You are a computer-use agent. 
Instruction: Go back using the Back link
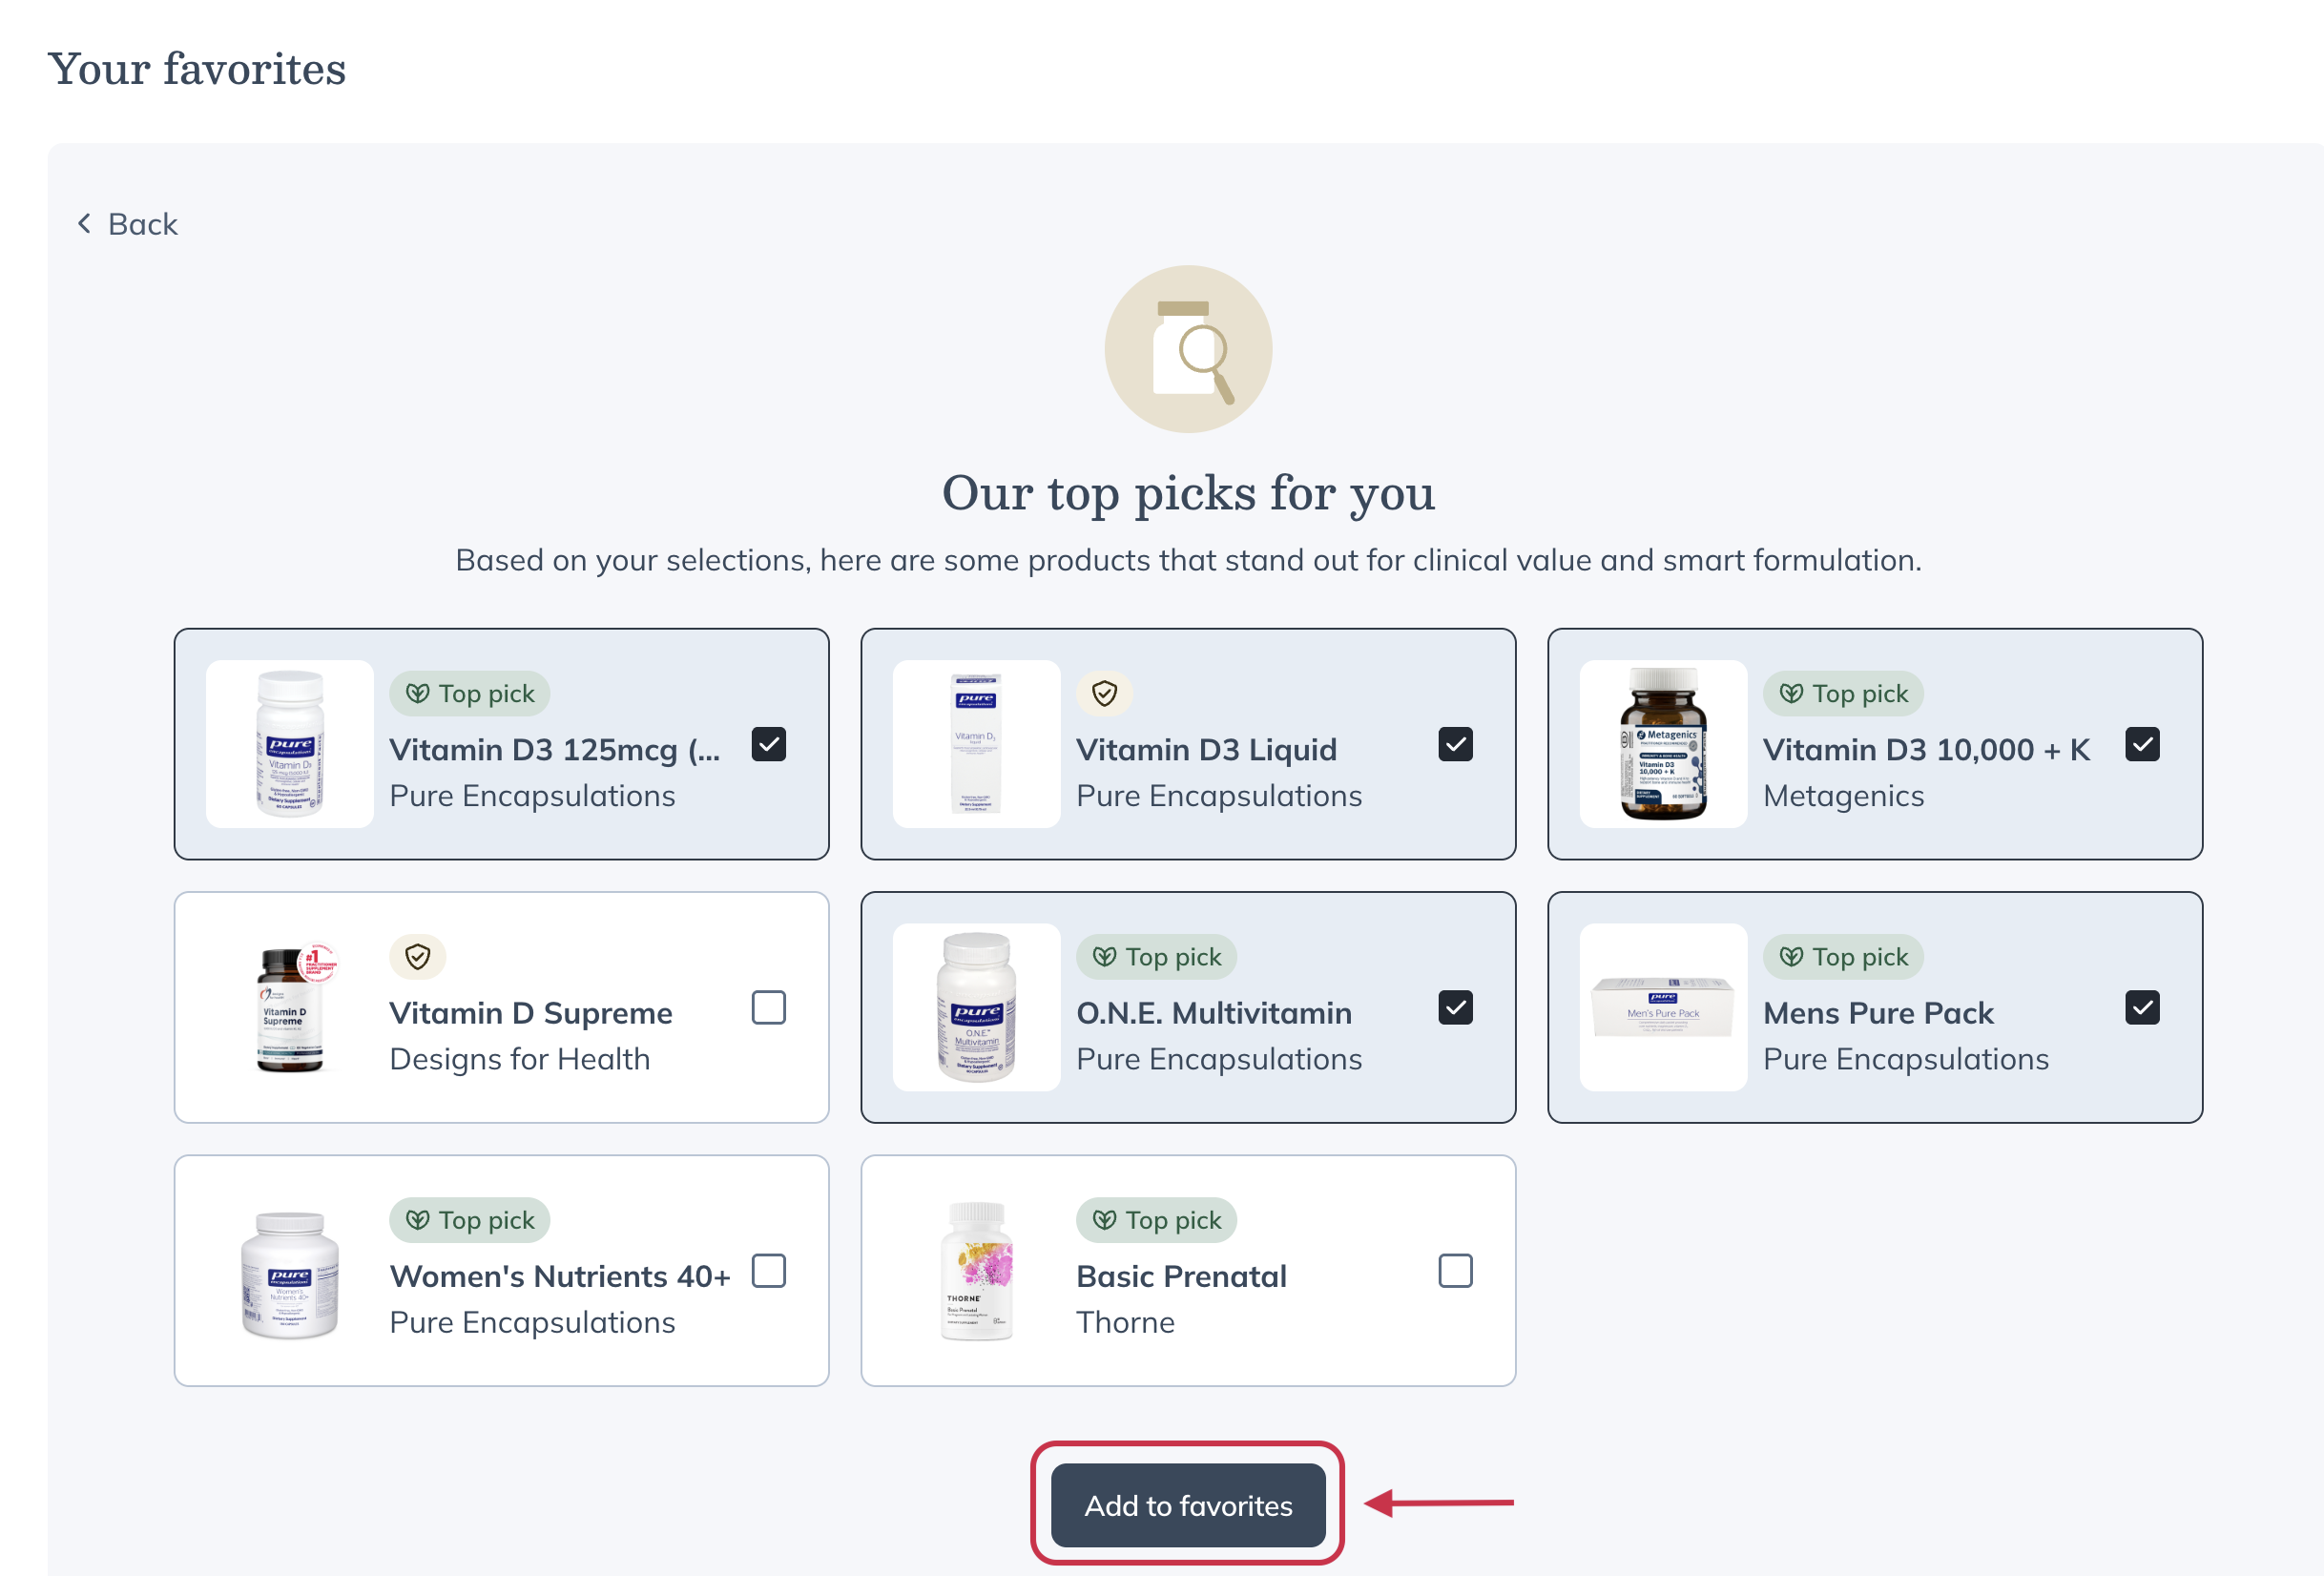point(142,224)
